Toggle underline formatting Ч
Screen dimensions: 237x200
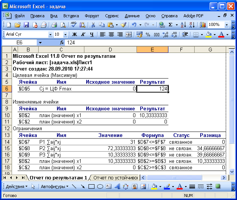(92, 35)
